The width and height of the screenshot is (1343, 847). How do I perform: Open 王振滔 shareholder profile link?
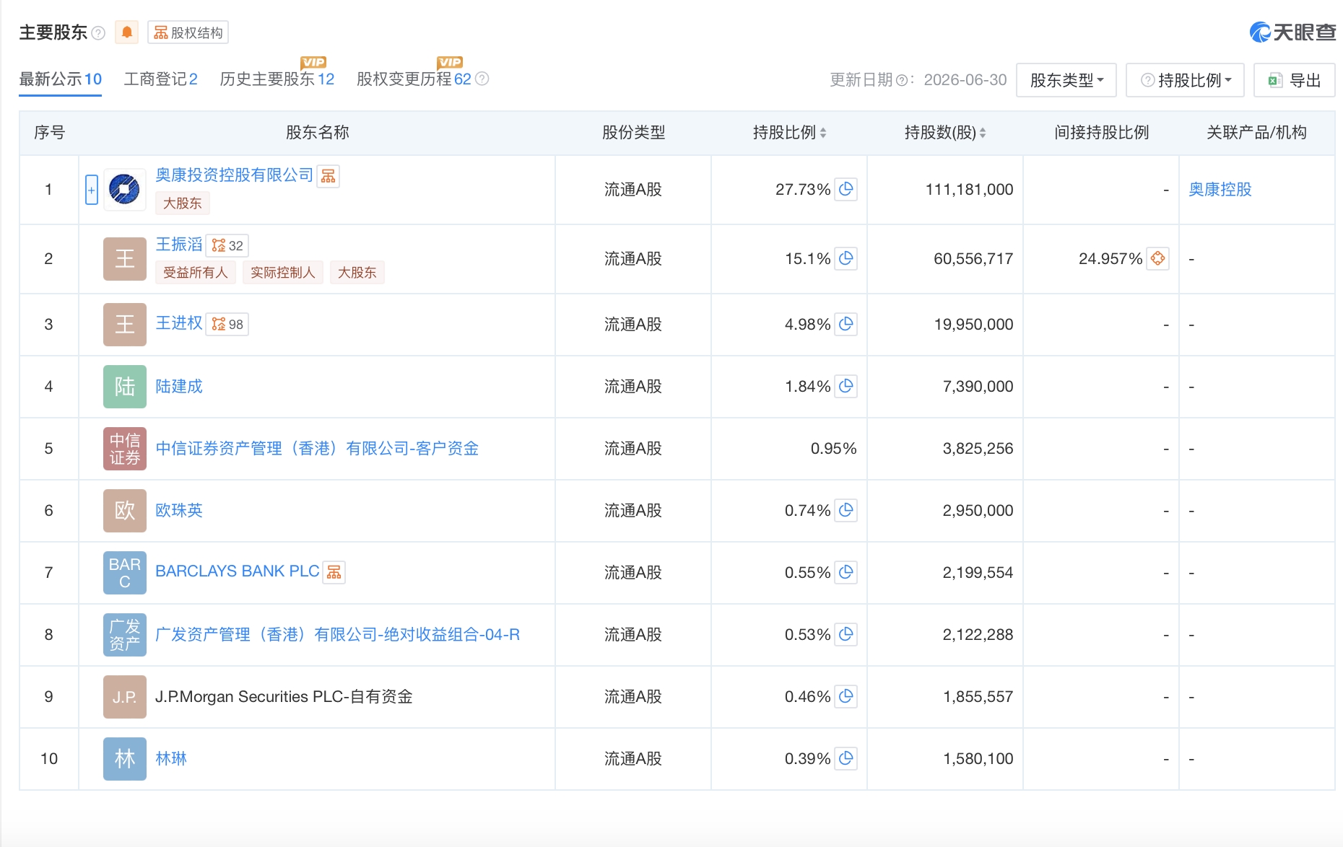click(179, 245)
